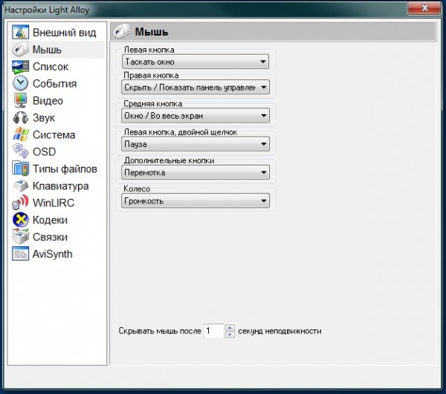Click the Список playlist icon
The width and height of the screenshot is (446, 394).
pos(20,67)
